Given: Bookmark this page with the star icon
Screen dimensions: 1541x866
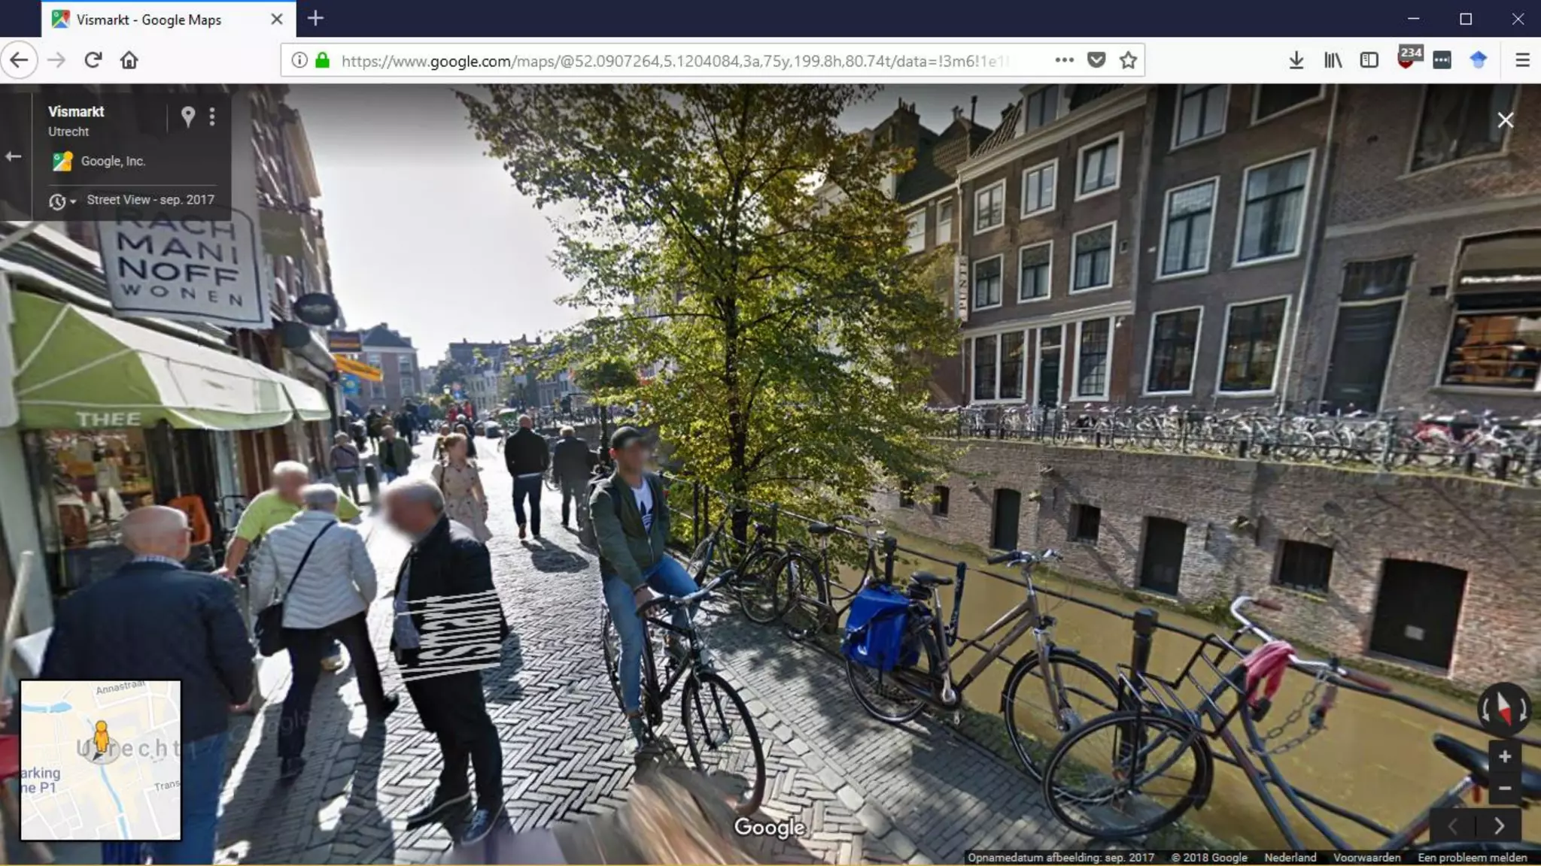Looking at the screenshot, I should (1127, 60).
